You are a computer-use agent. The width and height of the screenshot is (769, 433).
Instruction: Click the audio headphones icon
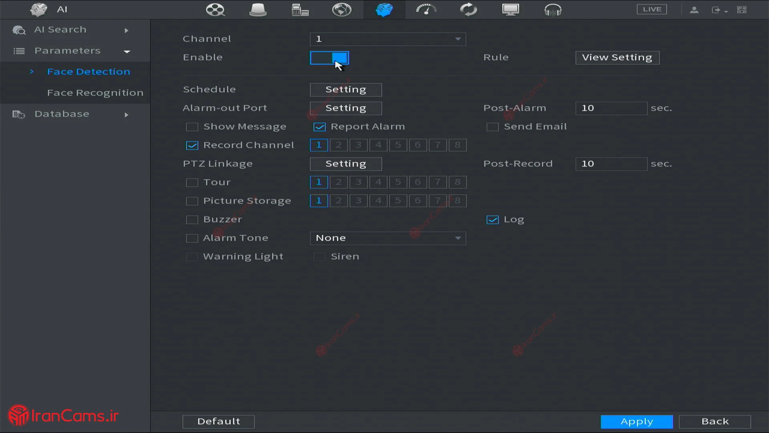pos(553,9)
